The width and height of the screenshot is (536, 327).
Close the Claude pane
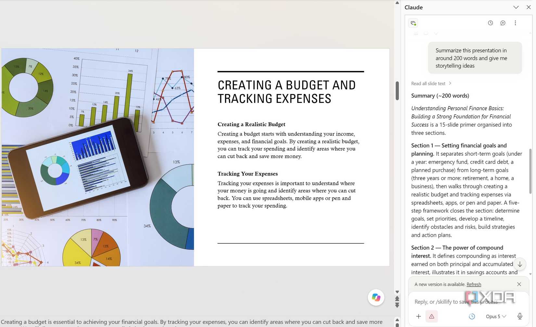point(529,7)
